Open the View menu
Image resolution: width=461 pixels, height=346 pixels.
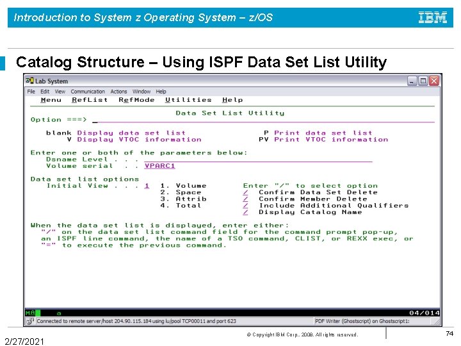tap(60, 92)
